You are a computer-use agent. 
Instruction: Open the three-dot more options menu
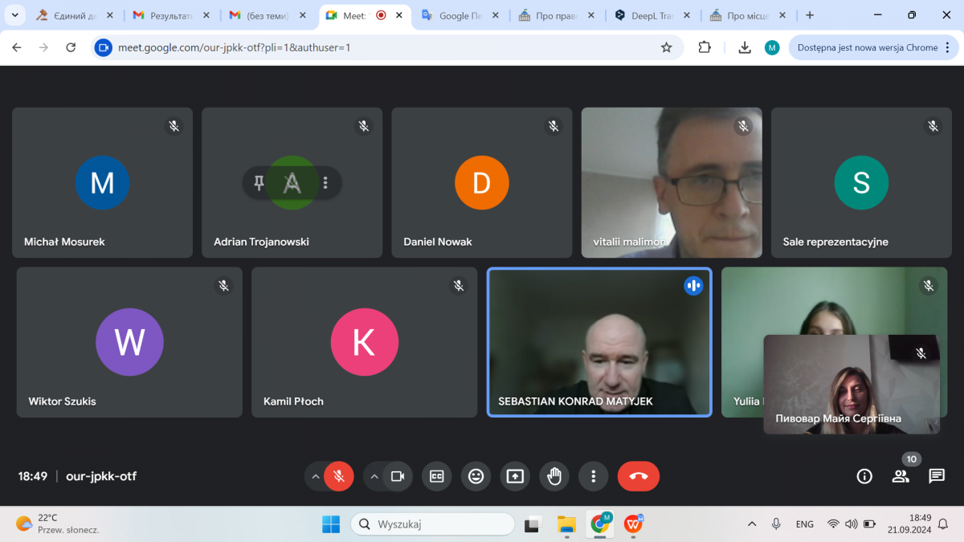(593, 476)
